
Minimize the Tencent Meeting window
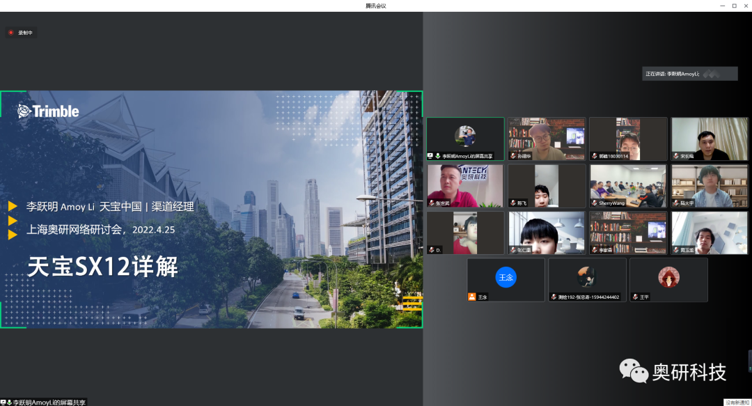point(722,6)
